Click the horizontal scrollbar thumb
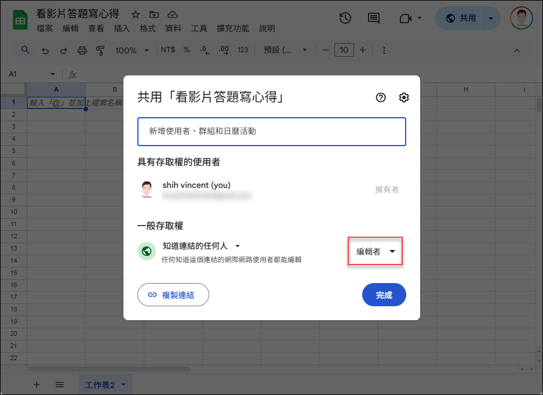The image size is (543, 395). 109,369
